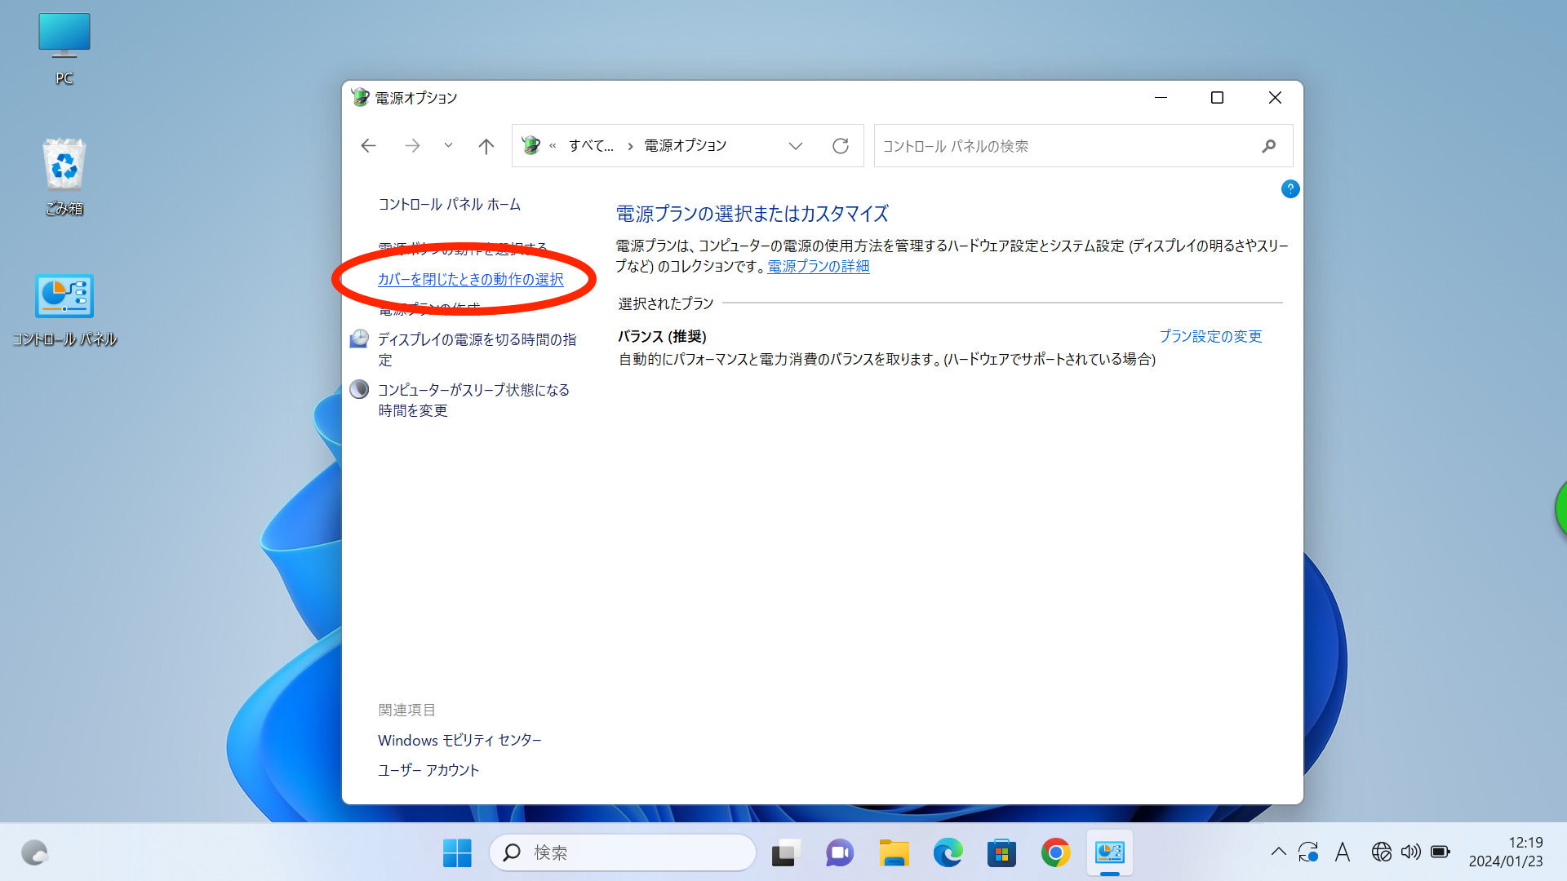Launch Google Chrome from the taskbar
This screenshot has height=881, width=1567.
point(1055,852)
